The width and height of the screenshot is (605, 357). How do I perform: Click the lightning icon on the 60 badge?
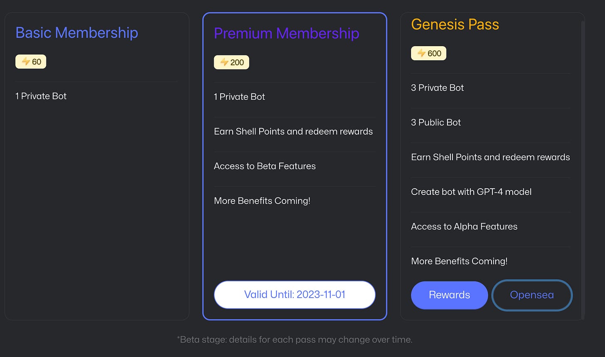[26, 62]
